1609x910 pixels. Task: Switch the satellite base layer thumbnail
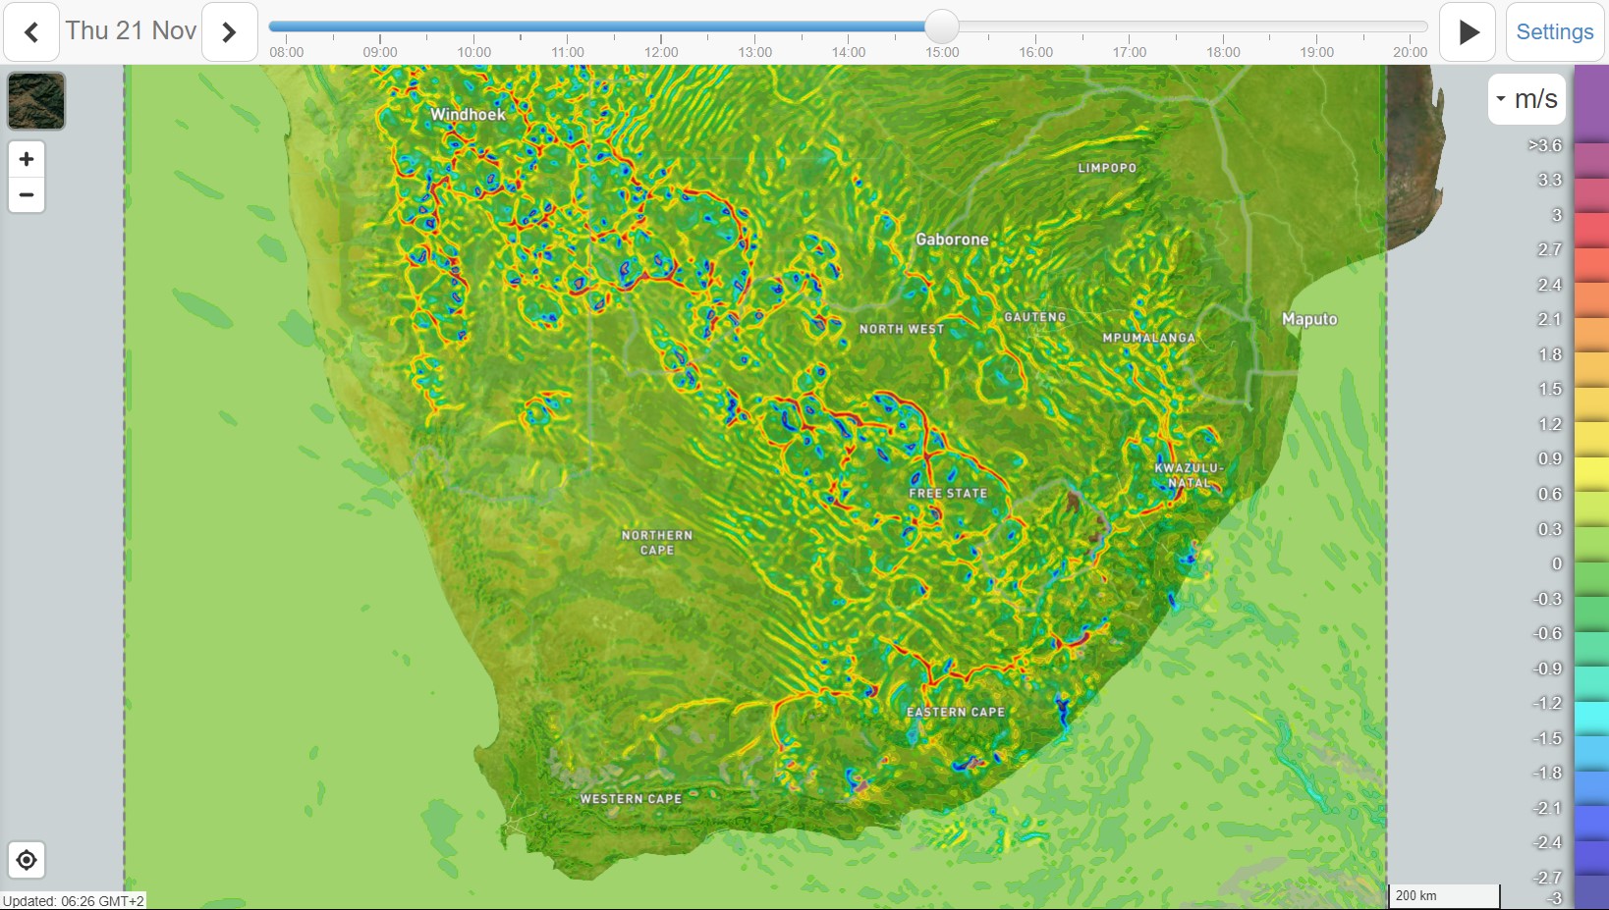pos(36,100)
